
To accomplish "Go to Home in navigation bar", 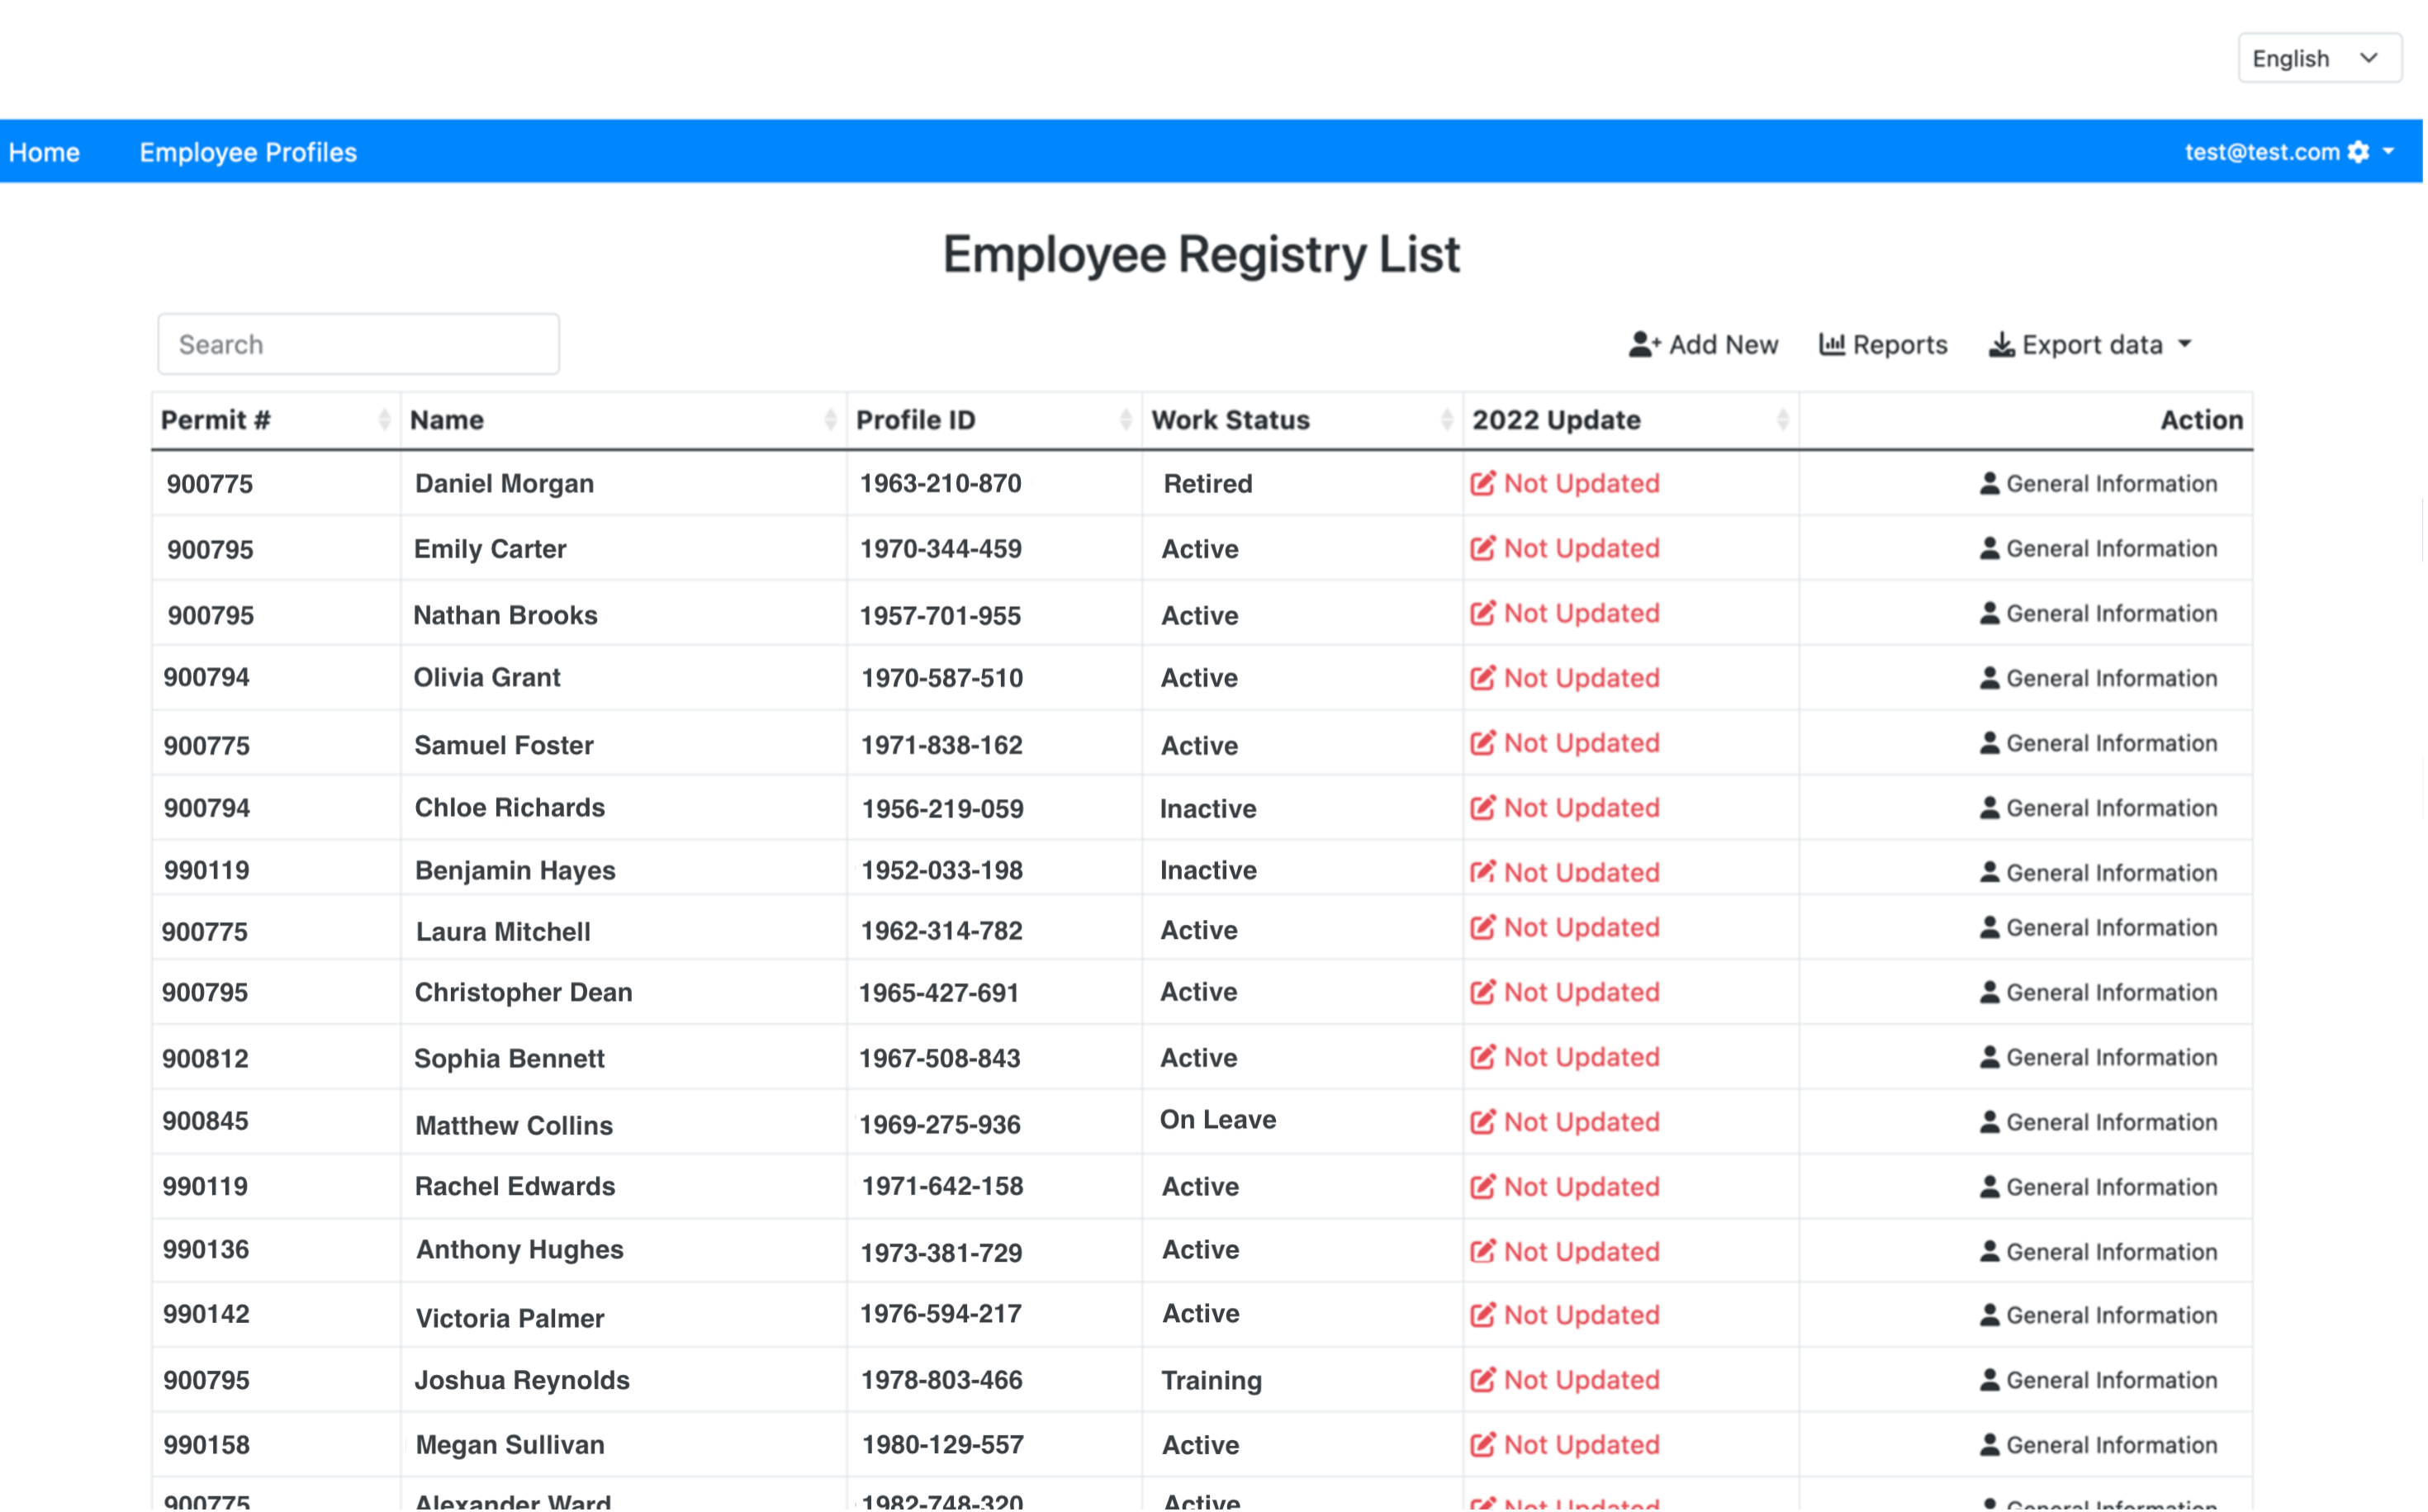I will click(44, 152).
